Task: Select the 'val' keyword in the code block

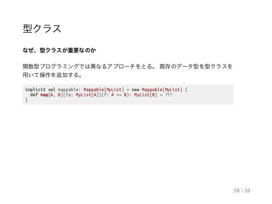Action: pyautogui.click(x=52, y=89)
